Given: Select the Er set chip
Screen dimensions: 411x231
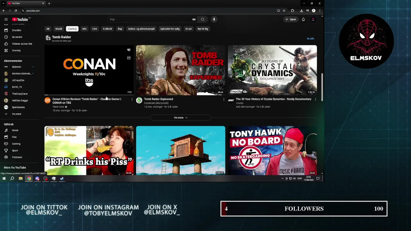Looking at the screenshot, I should (x=188, y=29).
